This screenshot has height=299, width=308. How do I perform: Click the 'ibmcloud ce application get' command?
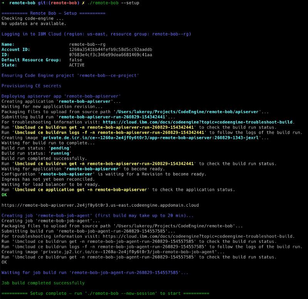[81, 190]
